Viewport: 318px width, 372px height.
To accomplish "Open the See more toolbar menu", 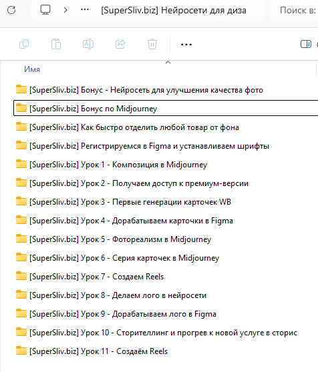I will pos(186,45).
